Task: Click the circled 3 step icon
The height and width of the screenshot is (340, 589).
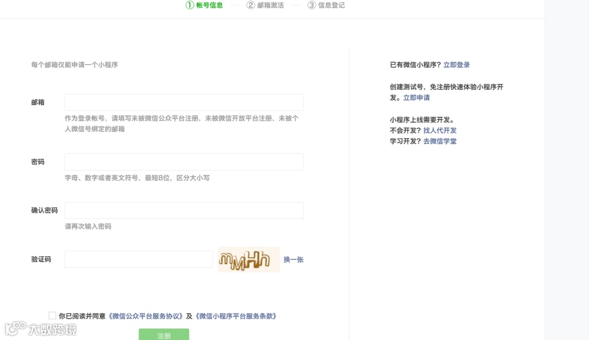Action: (x=311, y=5)
